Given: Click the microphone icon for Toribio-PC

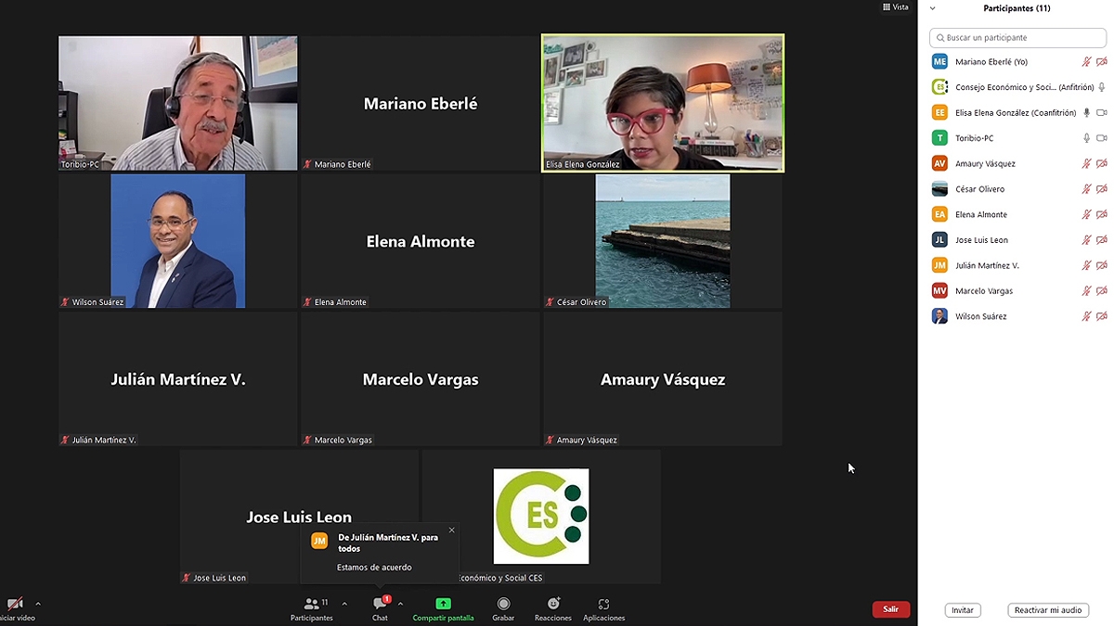Looking at the screenshot, I should (x=1086, y=138).
